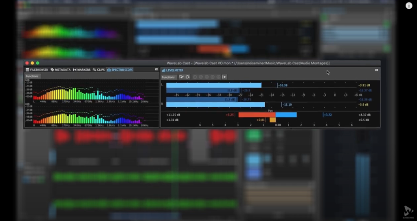Open the Spectroscope panel options icon
Viewport: 417px width, 221px height.
click(156, 70)
